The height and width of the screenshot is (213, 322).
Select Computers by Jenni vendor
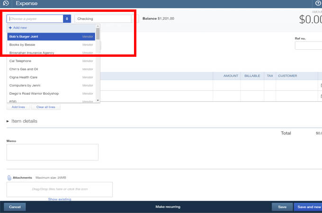tap(51, 85)
